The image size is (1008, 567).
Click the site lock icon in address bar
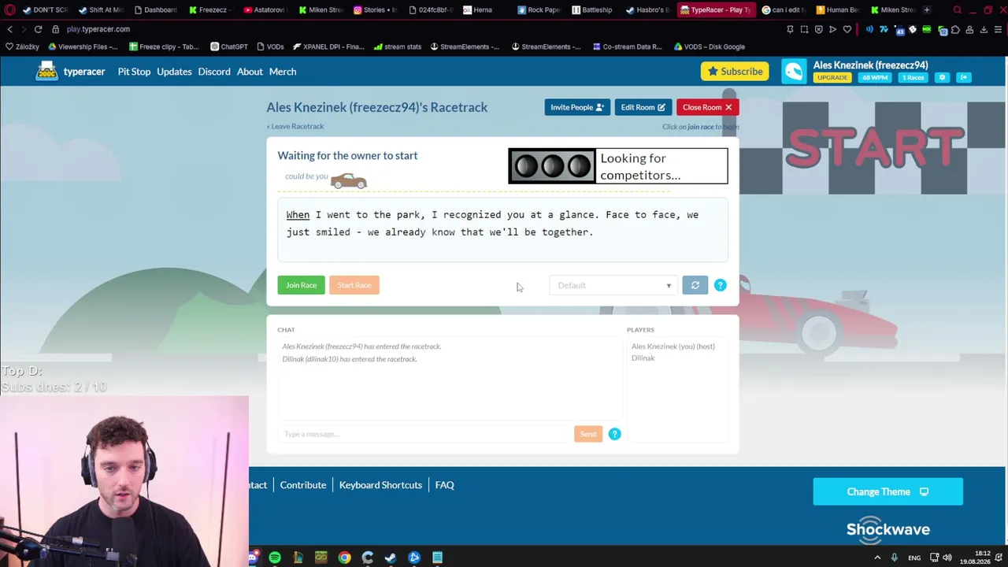(x=55, y=29)
